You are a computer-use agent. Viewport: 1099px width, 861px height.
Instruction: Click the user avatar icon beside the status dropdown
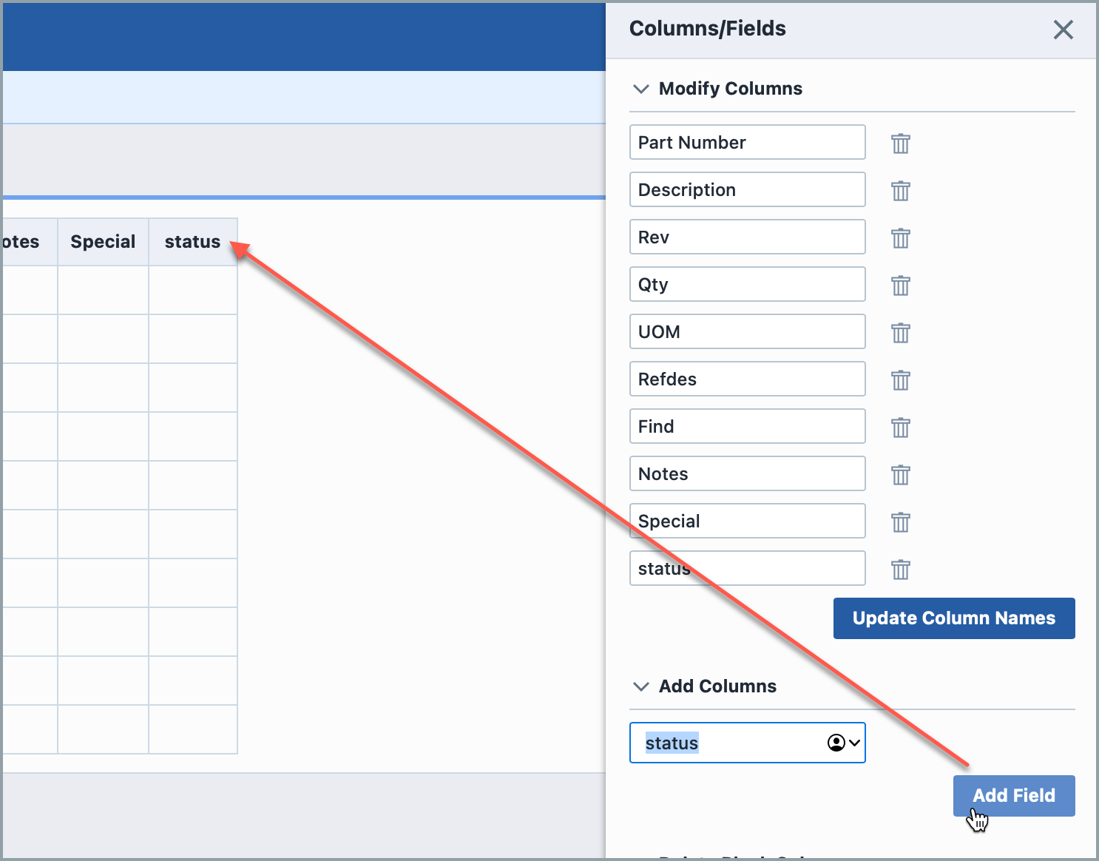(835, 743)
